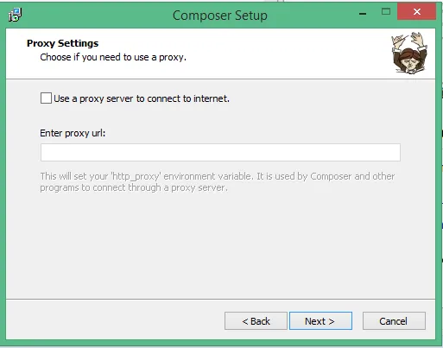The width and height of the screenshot is (443, 348).
Task: Click the http_proxy environment variable note
Action: pos(218,182)
